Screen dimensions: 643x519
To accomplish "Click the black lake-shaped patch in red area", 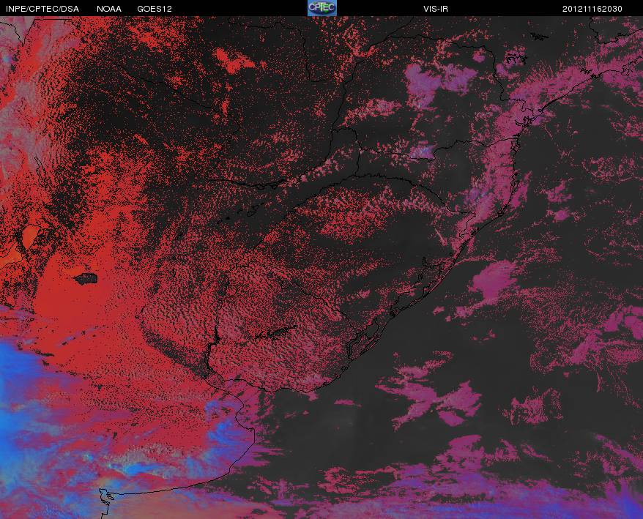I will point(86,279).
